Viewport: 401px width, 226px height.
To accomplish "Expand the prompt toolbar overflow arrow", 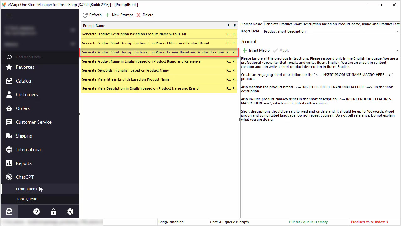I will click(398, 51).
